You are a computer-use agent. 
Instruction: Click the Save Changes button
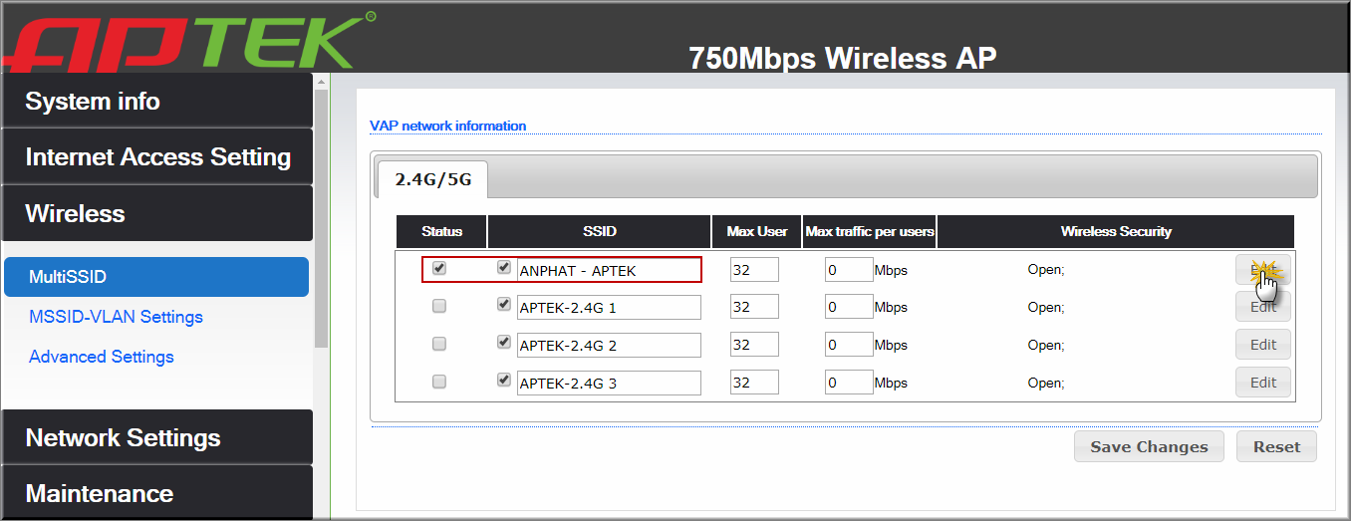point(1149,446)
